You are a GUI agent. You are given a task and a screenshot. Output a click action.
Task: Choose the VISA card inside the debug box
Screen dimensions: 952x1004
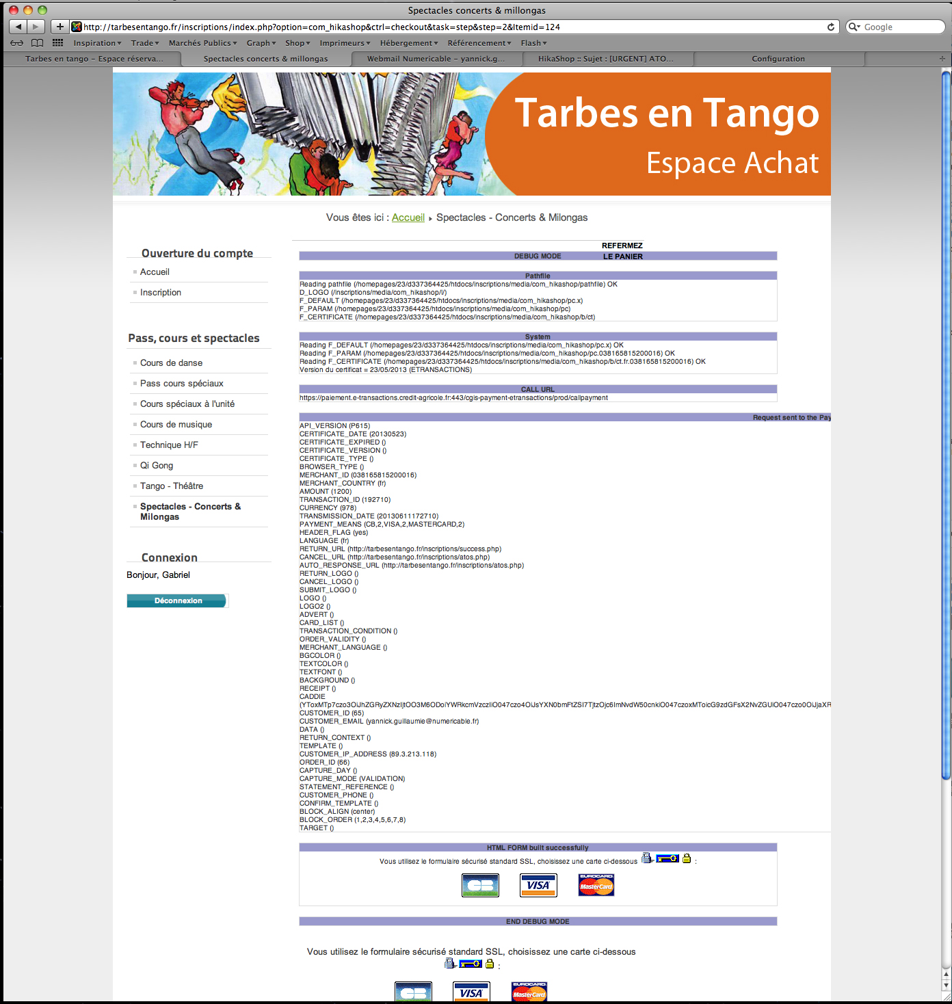(x=538, y=885)
